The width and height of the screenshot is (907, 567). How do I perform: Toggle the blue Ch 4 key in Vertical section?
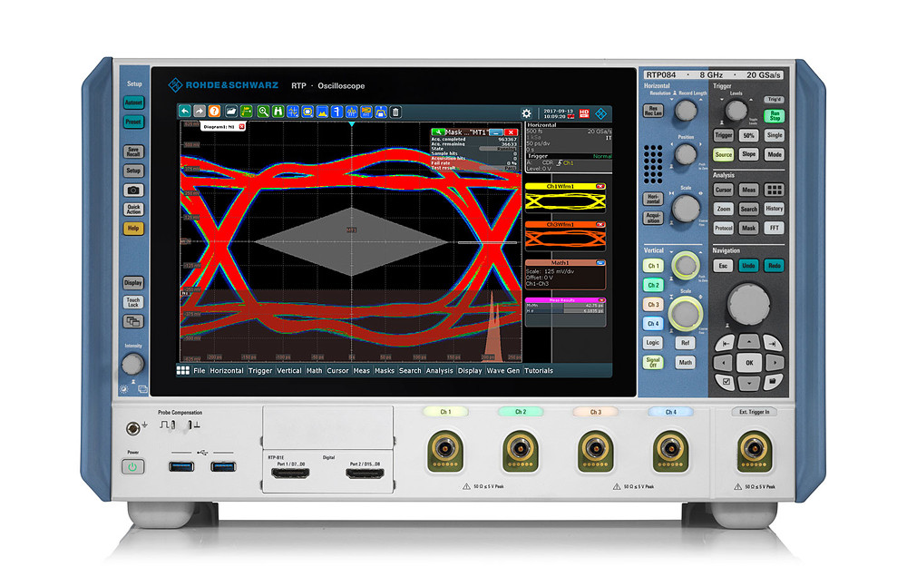click(653, 324)
